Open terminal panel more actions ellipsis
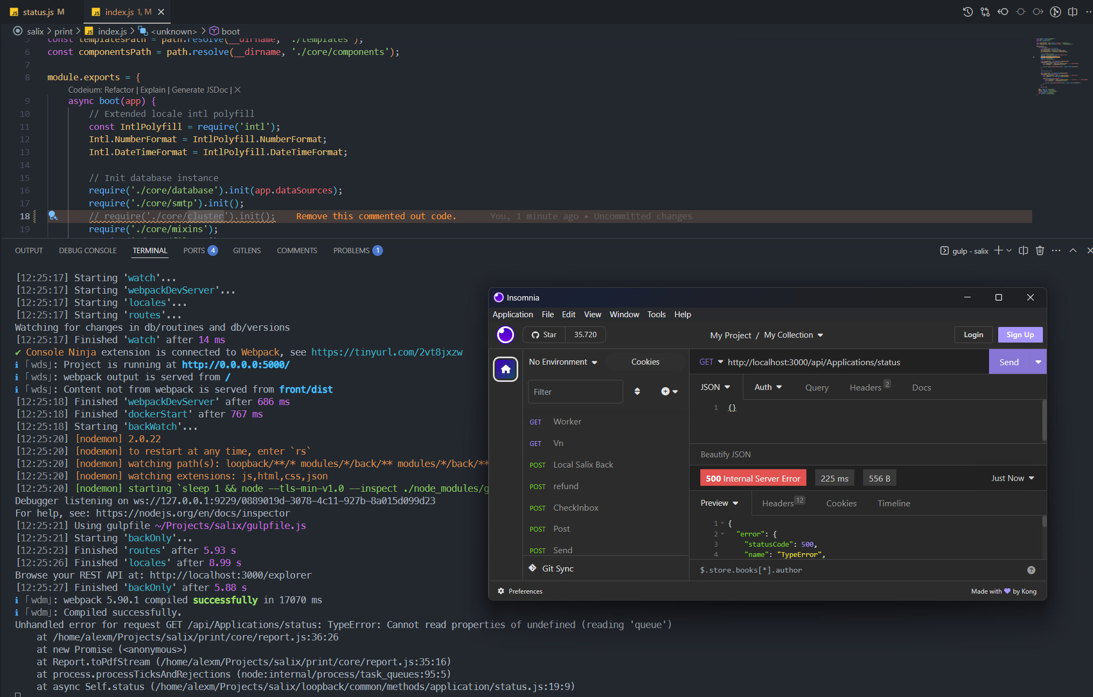 tap(1056, 250)
